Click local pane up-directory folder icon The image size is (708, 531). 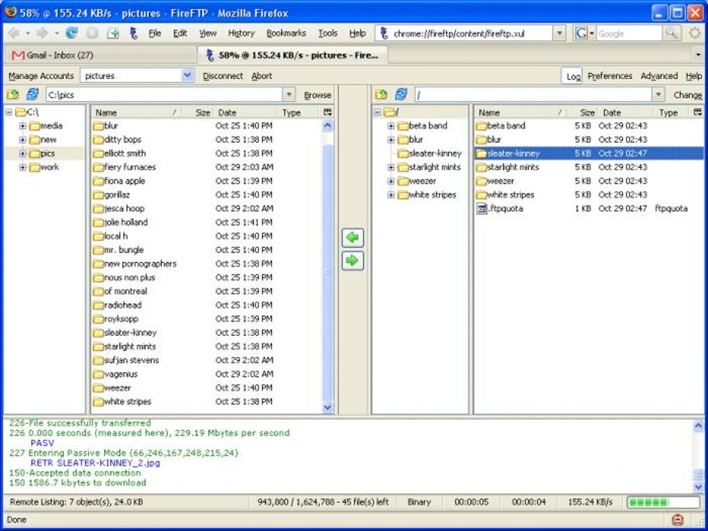tap(13, 94)
